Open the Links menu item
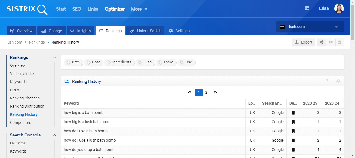Image resolution: width=355 pixels, height=158 pixels. point(93,9)
